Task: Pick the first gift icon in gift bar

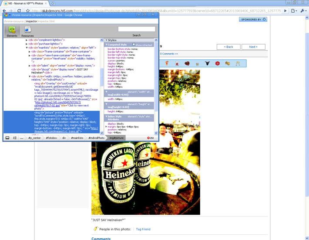Action: click(x=167, y=63)
